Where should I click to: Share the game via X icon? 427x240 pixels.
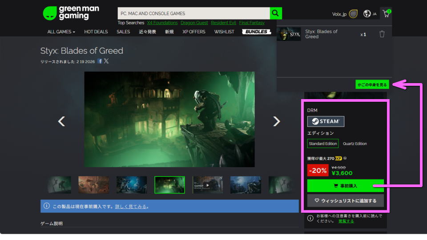[x=106, y=61]
